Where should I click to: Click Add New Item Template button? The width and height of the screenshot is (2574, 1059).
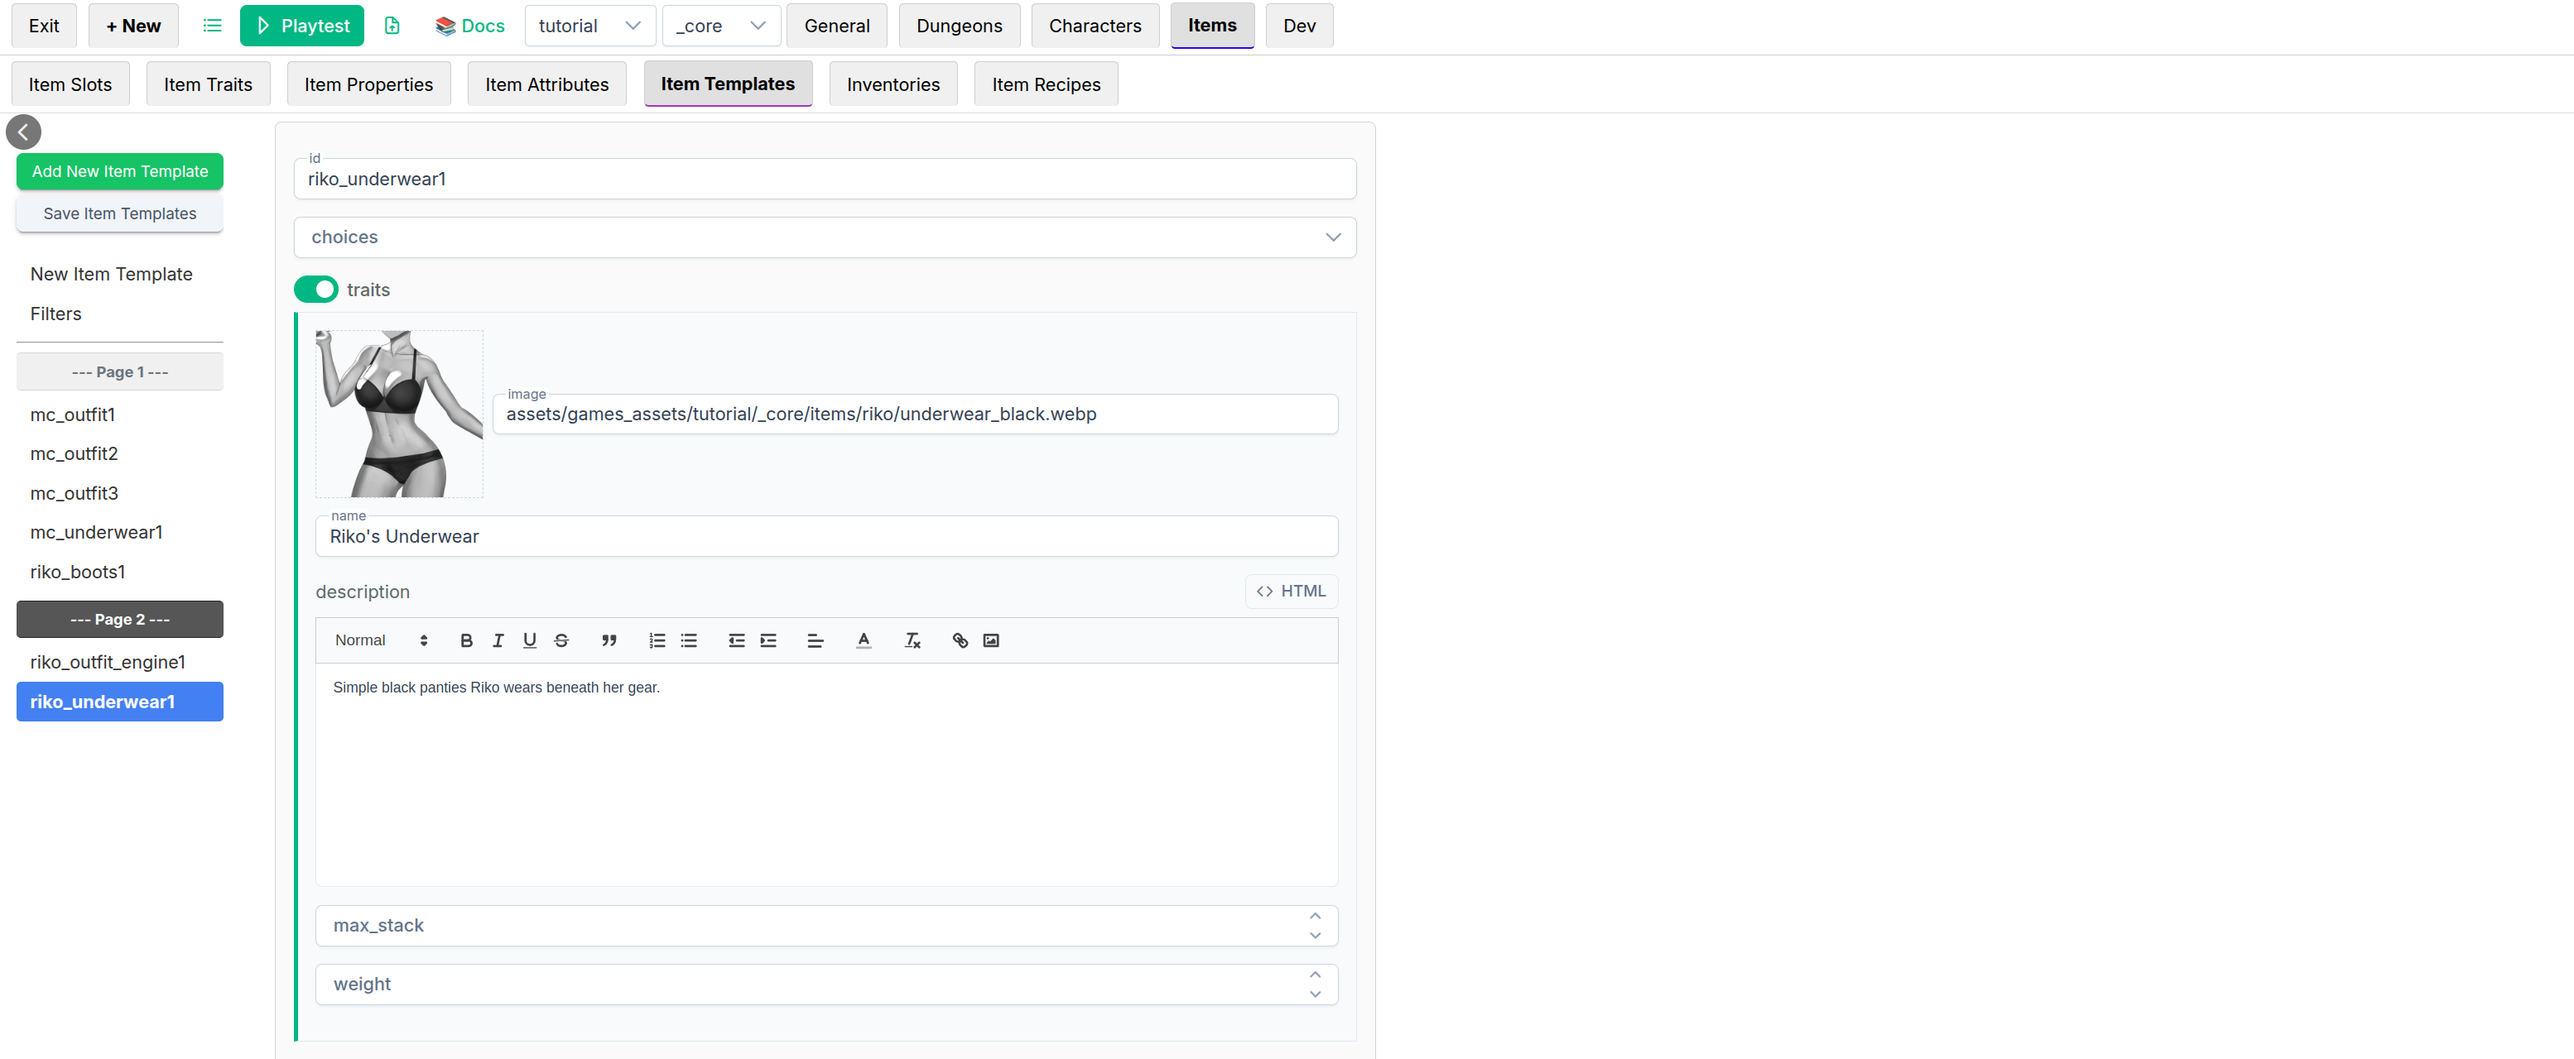(x=120, y=172)
